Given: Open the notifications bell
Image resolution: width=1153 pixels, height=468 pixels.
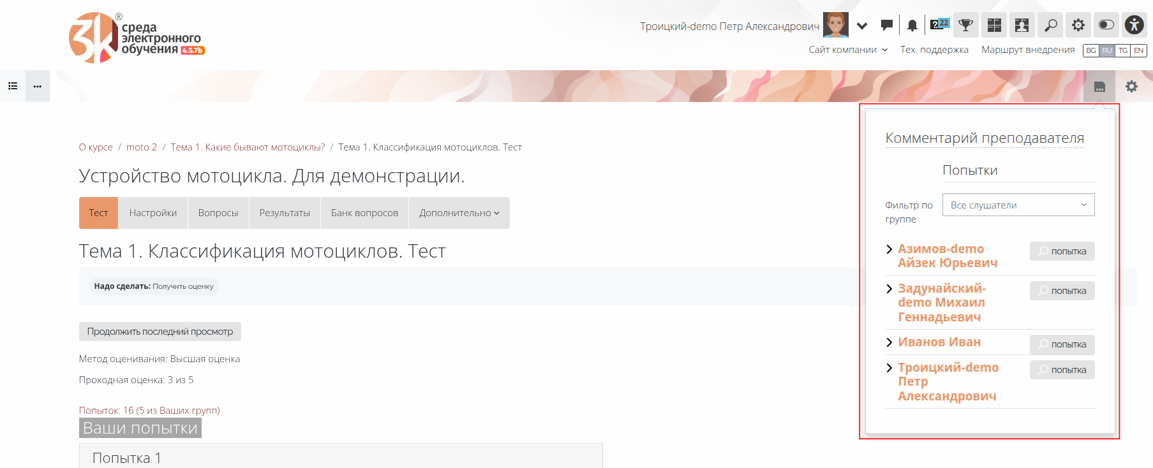Looking at the screenshot, I should click(x=912, y=26).
